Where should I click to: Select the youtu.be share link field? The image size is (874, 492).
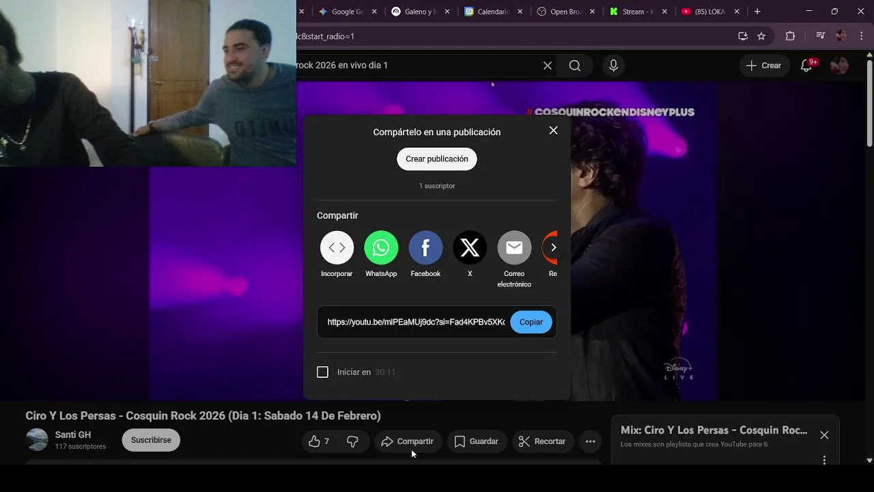pos(416,322)
